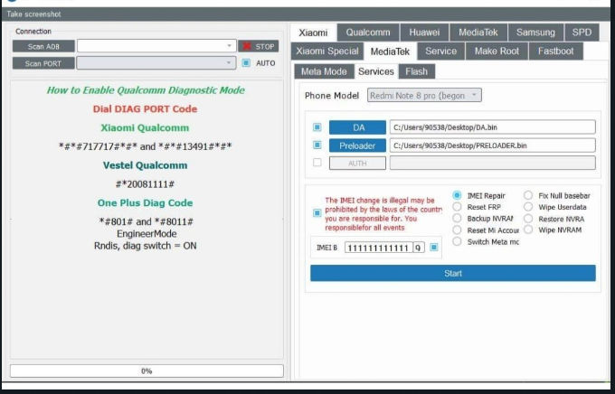615x394 pixels.
Task: Click the 0% progress bar
Action: click(147, 371)
